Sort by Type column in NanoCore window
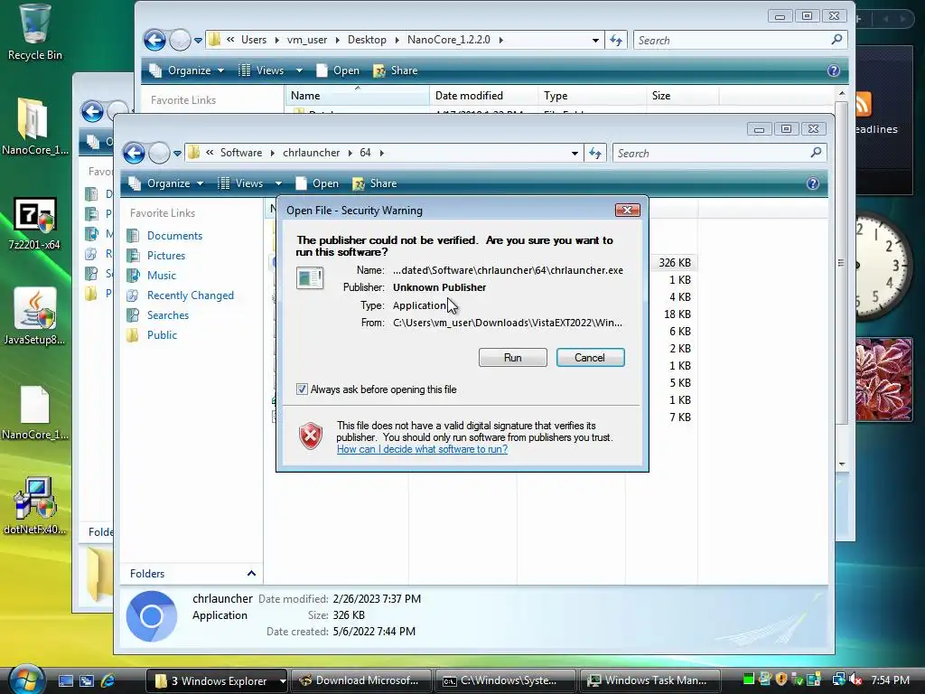 593,96
